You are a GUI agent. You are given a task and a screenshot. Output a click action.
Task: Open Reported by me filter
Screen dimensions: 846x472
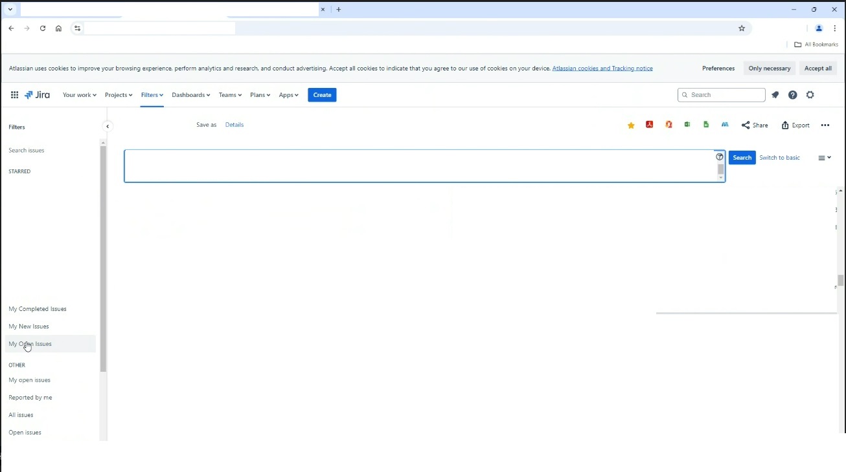(x=30, y=398)
